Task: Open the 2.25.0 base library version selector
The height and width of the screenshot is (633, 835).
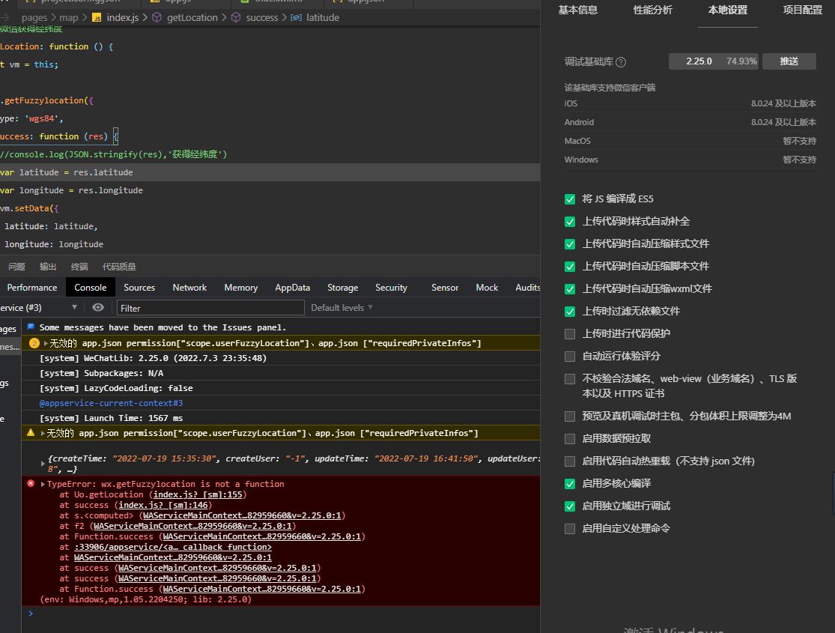Action: pos(714,61)
